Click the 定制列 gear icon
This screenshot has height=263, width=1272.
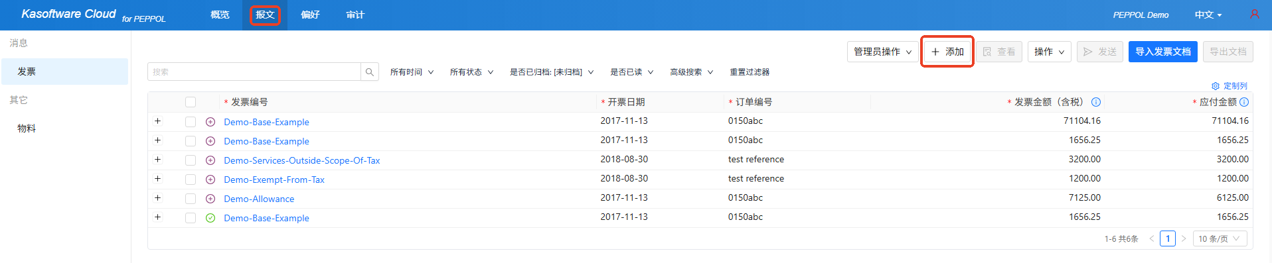[1216, 86]
